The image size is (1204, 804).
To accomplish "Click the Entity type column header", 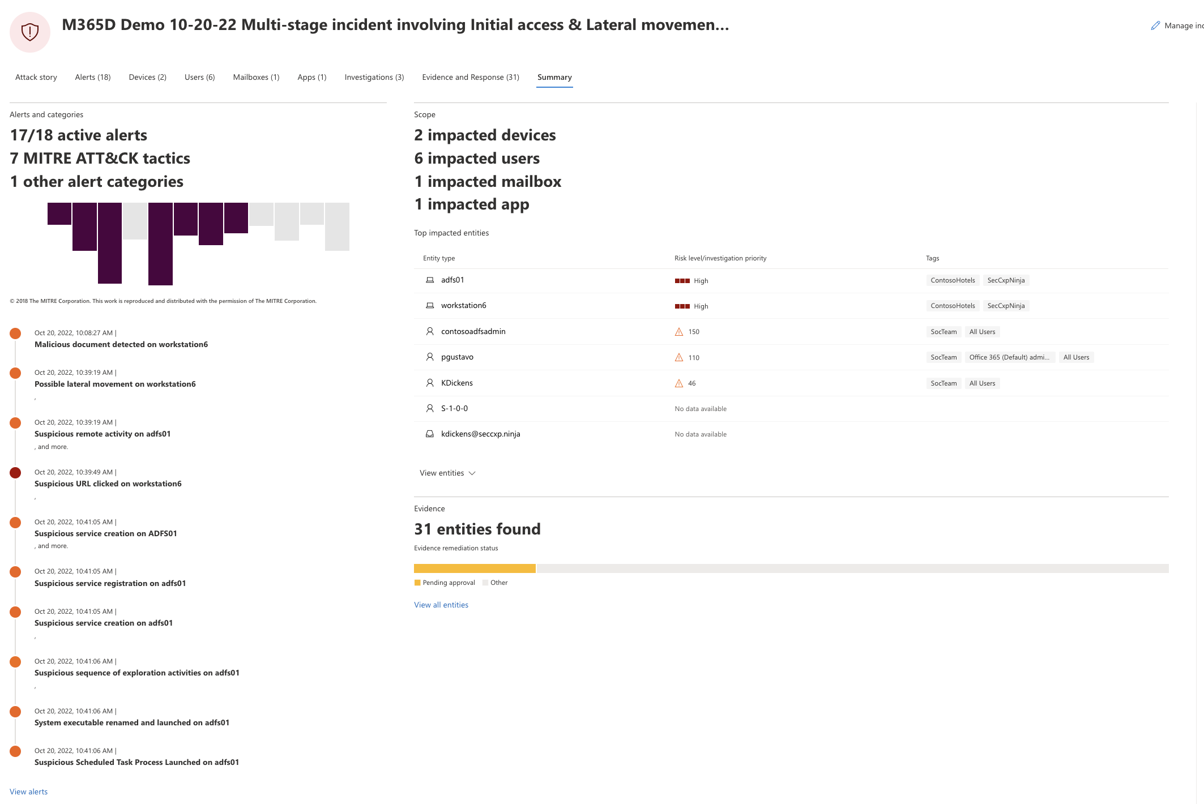I will point(439,258).
